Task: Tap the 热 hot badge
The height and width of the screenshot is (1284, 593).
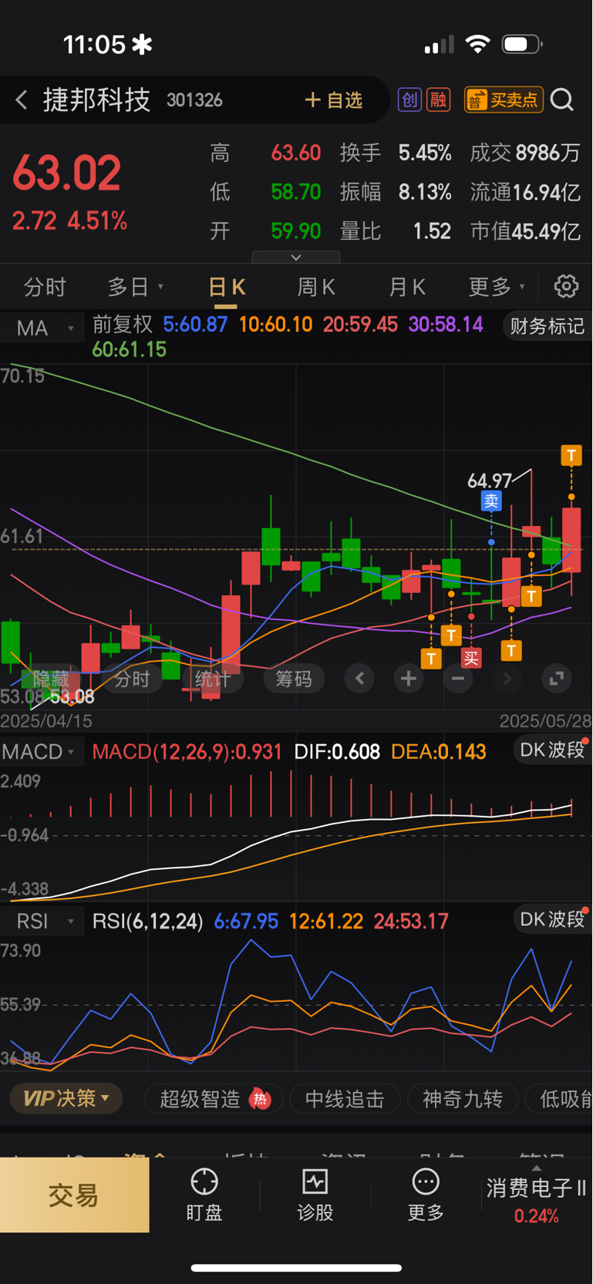Action: click(260, 1099)
